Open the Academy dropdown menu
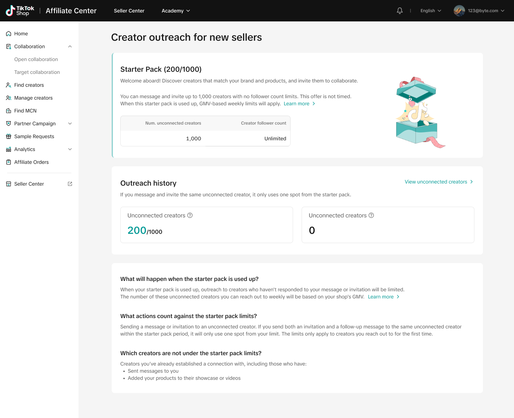The height and width of the screenshot is (418, 514). [176, 11]
